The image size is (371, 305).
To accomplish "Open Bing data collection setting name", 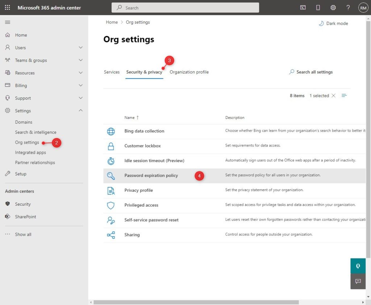I will (144, 131).
